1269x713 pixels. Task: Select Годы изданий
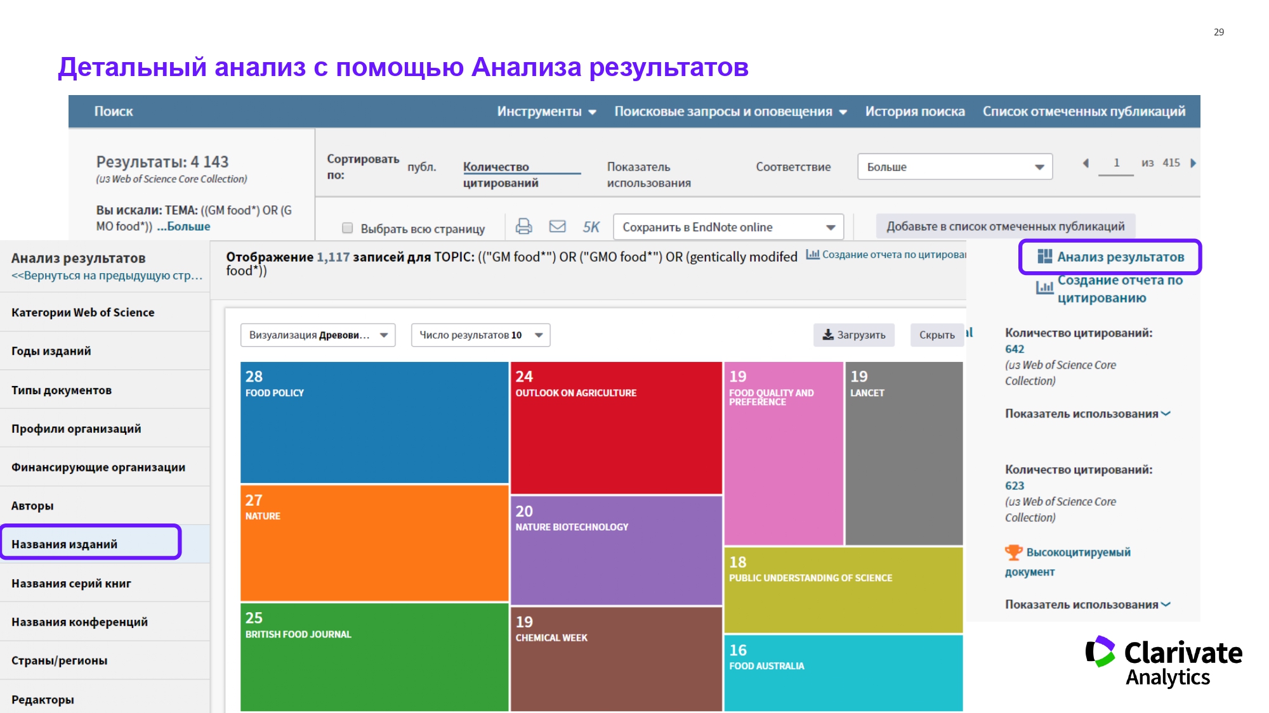tap(105, 350)
